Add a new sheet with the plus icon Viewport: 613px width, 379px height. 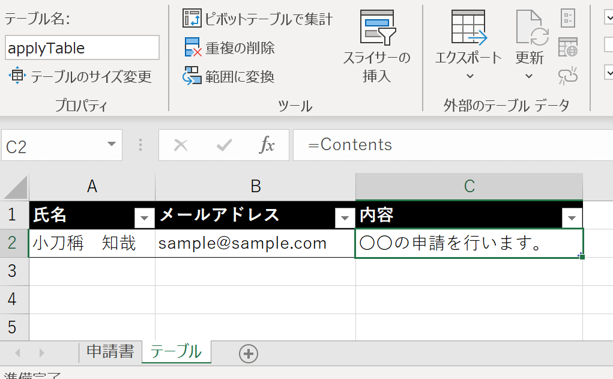(x=248, y=354)
